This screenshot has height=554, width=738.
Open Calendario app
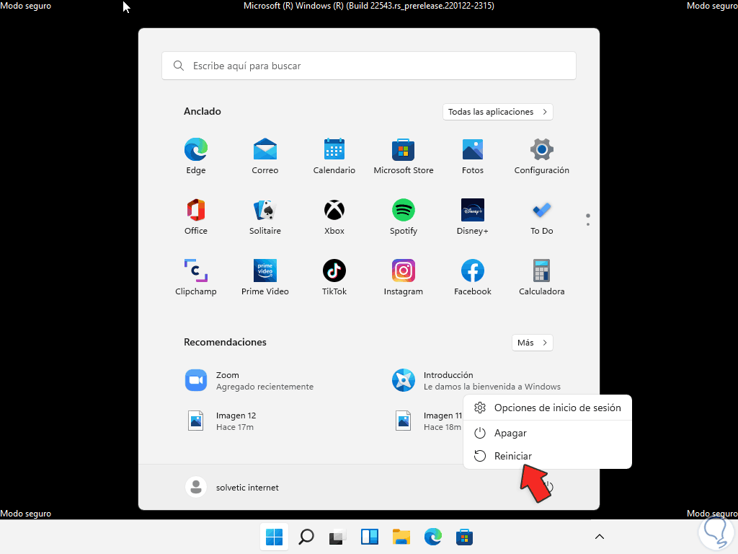pyautogui.click(x=334, y=157)
